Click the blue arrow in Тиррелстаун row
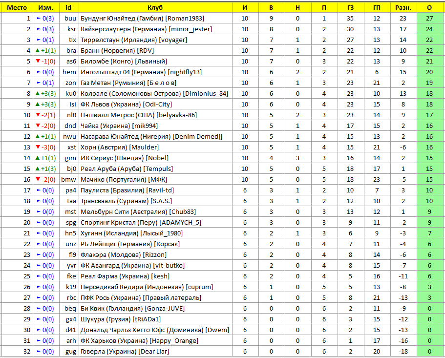This screenshot has height=358, width=445. [39, 40]
